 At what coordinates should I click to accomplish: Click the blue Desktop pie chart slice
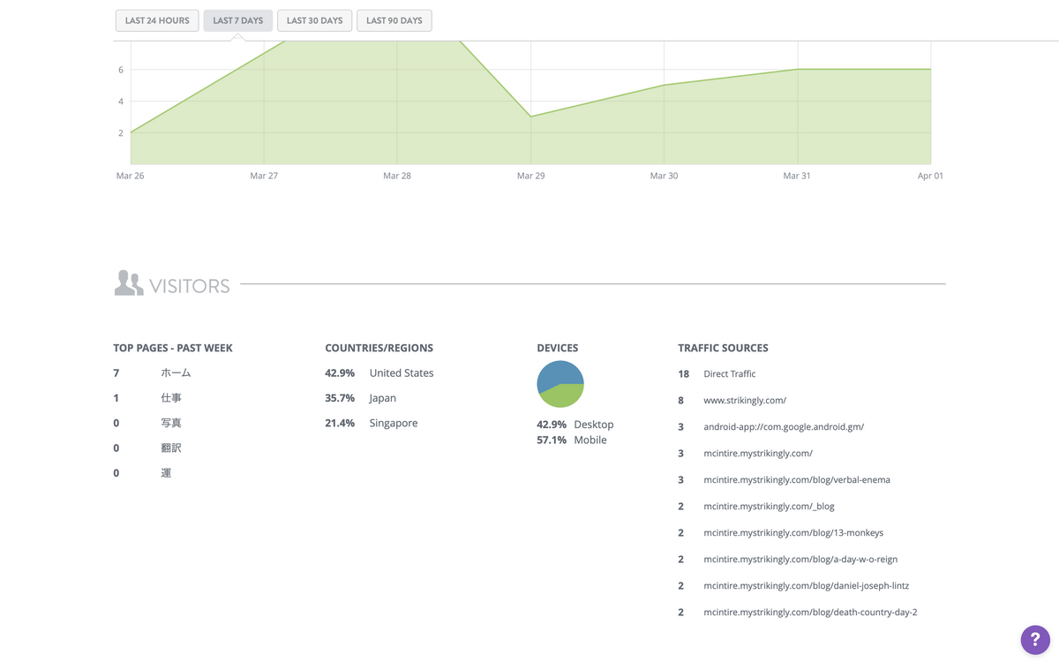(x=556, y=374)
